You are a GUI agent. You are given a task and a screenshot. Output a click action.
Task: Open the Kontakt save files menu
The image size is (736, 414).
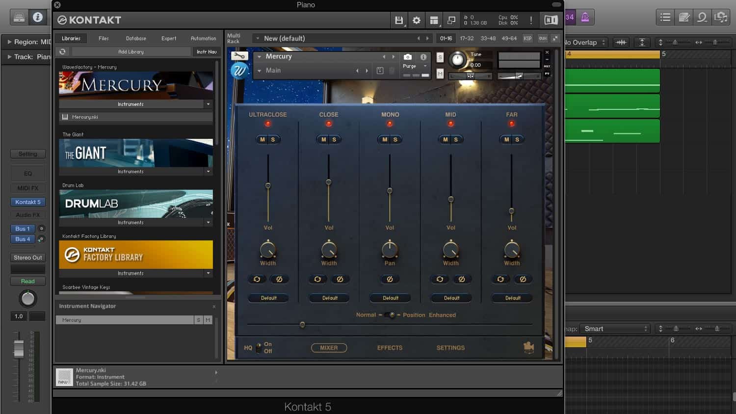tap(399, 20)
